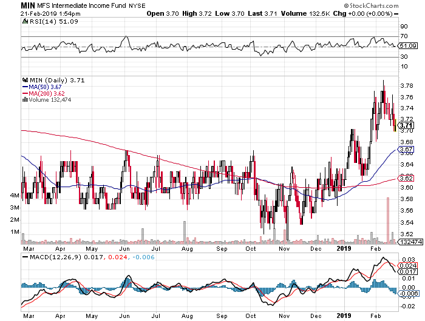This screenshot has height=321, width=425.
Task: Click the MIN (Daily) 3.71 legend text
Action: click(x=57, y=80)
